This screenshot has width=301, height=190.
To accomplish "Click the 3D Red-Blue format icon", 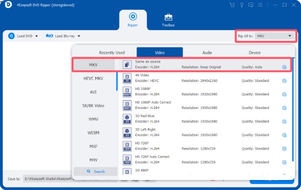I will (127, 119).
